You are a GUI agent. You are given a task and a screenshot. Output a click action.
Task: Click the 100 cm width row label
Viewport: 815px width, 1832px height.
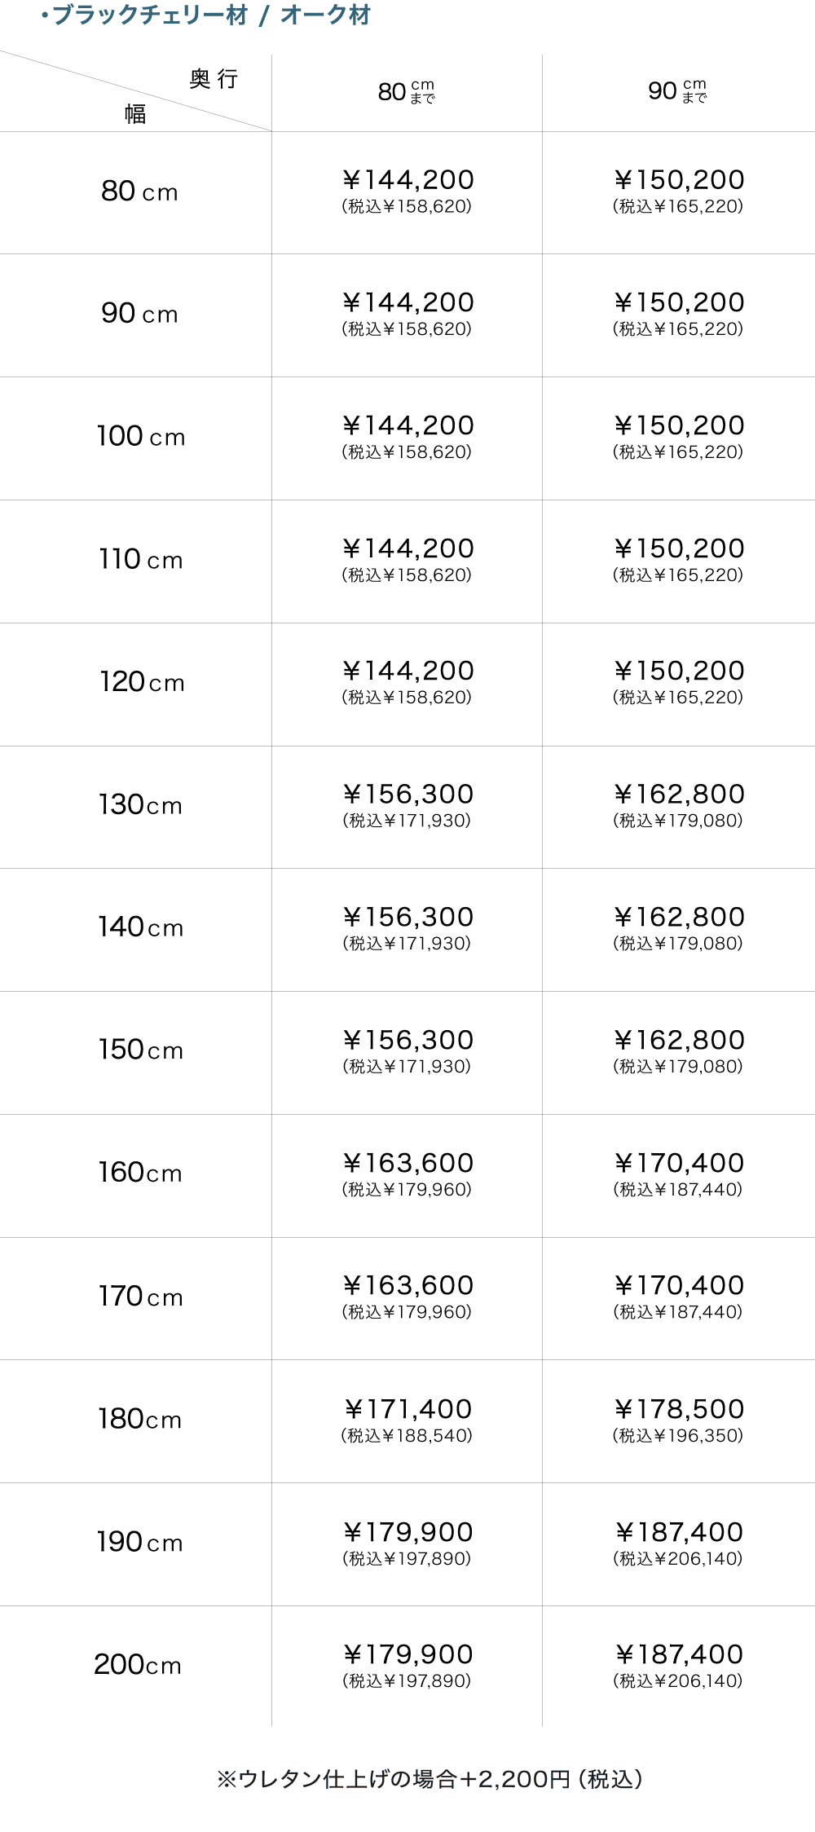140,437
